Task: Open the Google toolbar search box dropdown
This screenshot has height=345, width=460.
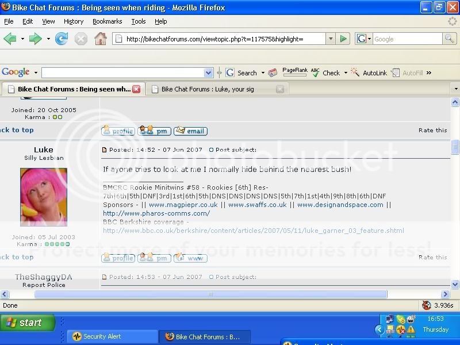Action: tap(209, 73)
